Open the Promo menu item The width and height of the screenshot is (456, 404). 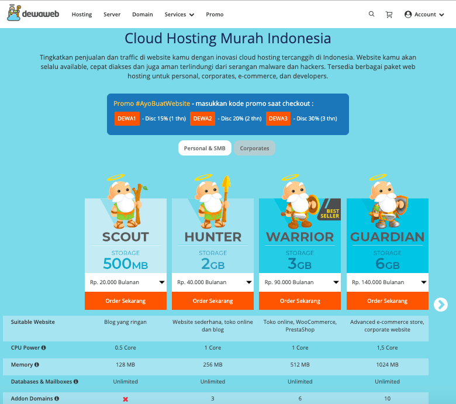[215, 14]
